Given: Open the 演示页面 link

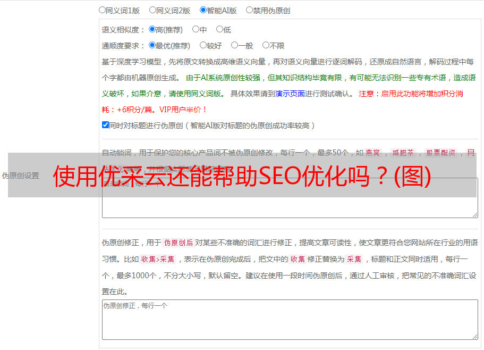Looking at the screenshot, I should [x=290, y=94].
